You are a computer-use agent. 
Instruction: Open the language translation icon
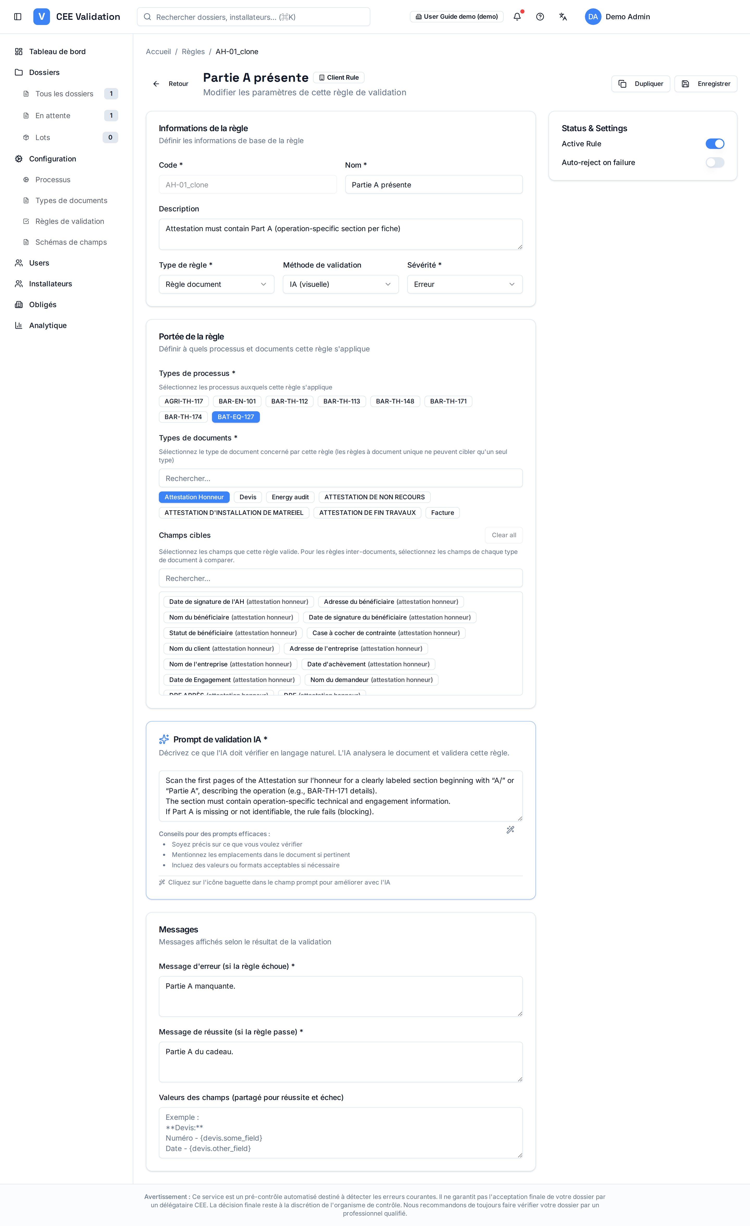(563, 16)
